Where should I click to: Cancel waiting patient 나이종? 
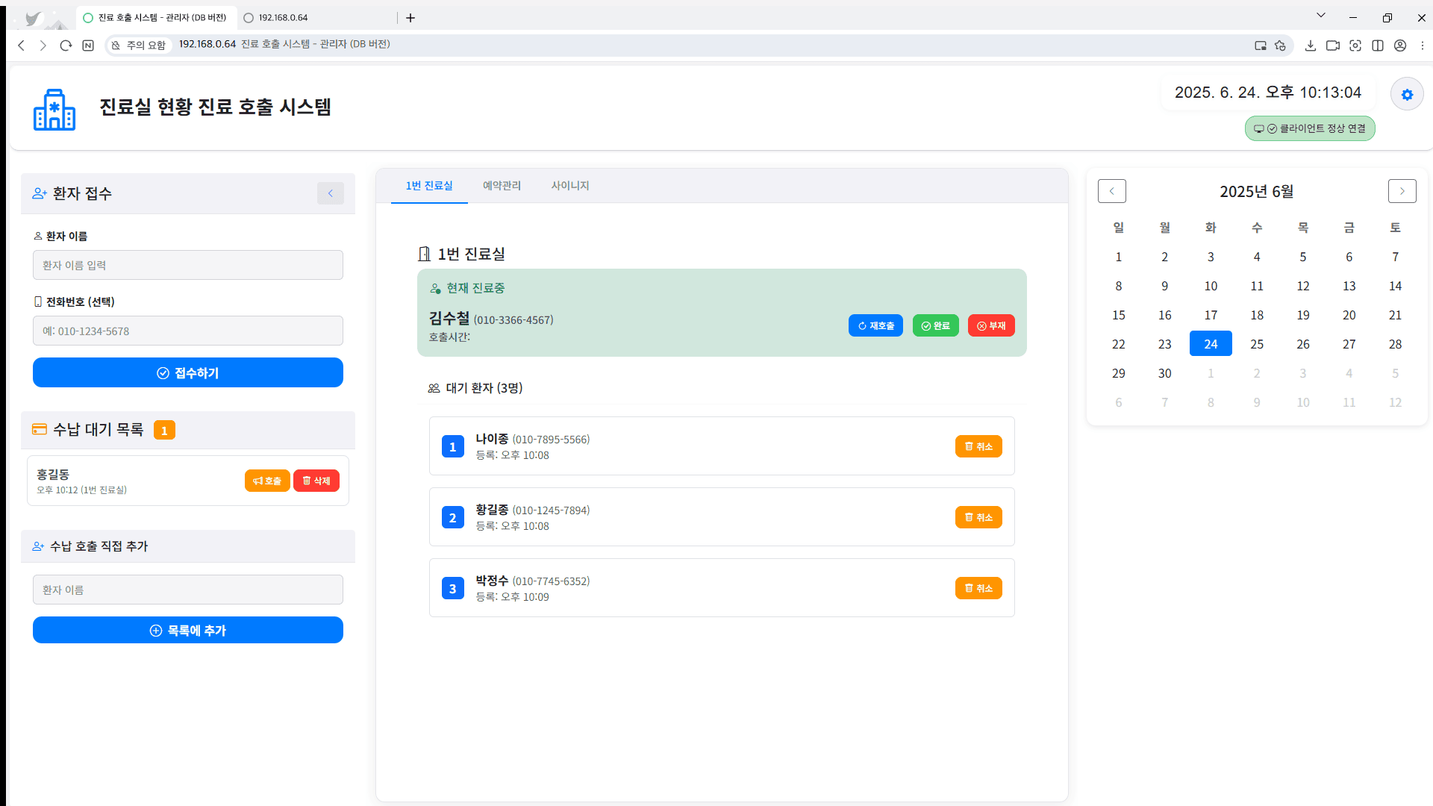[978, 446]
